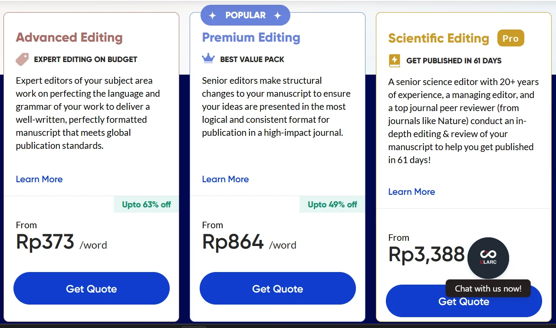Click the crown icon beside Best Value Pack
This screenshot has width=556, height=328.
tap(208, 59)
